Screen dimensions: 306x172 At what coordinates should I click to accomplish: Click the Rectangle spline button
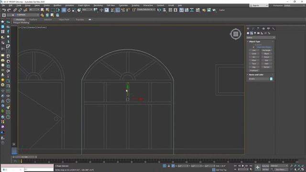[266, 50]
